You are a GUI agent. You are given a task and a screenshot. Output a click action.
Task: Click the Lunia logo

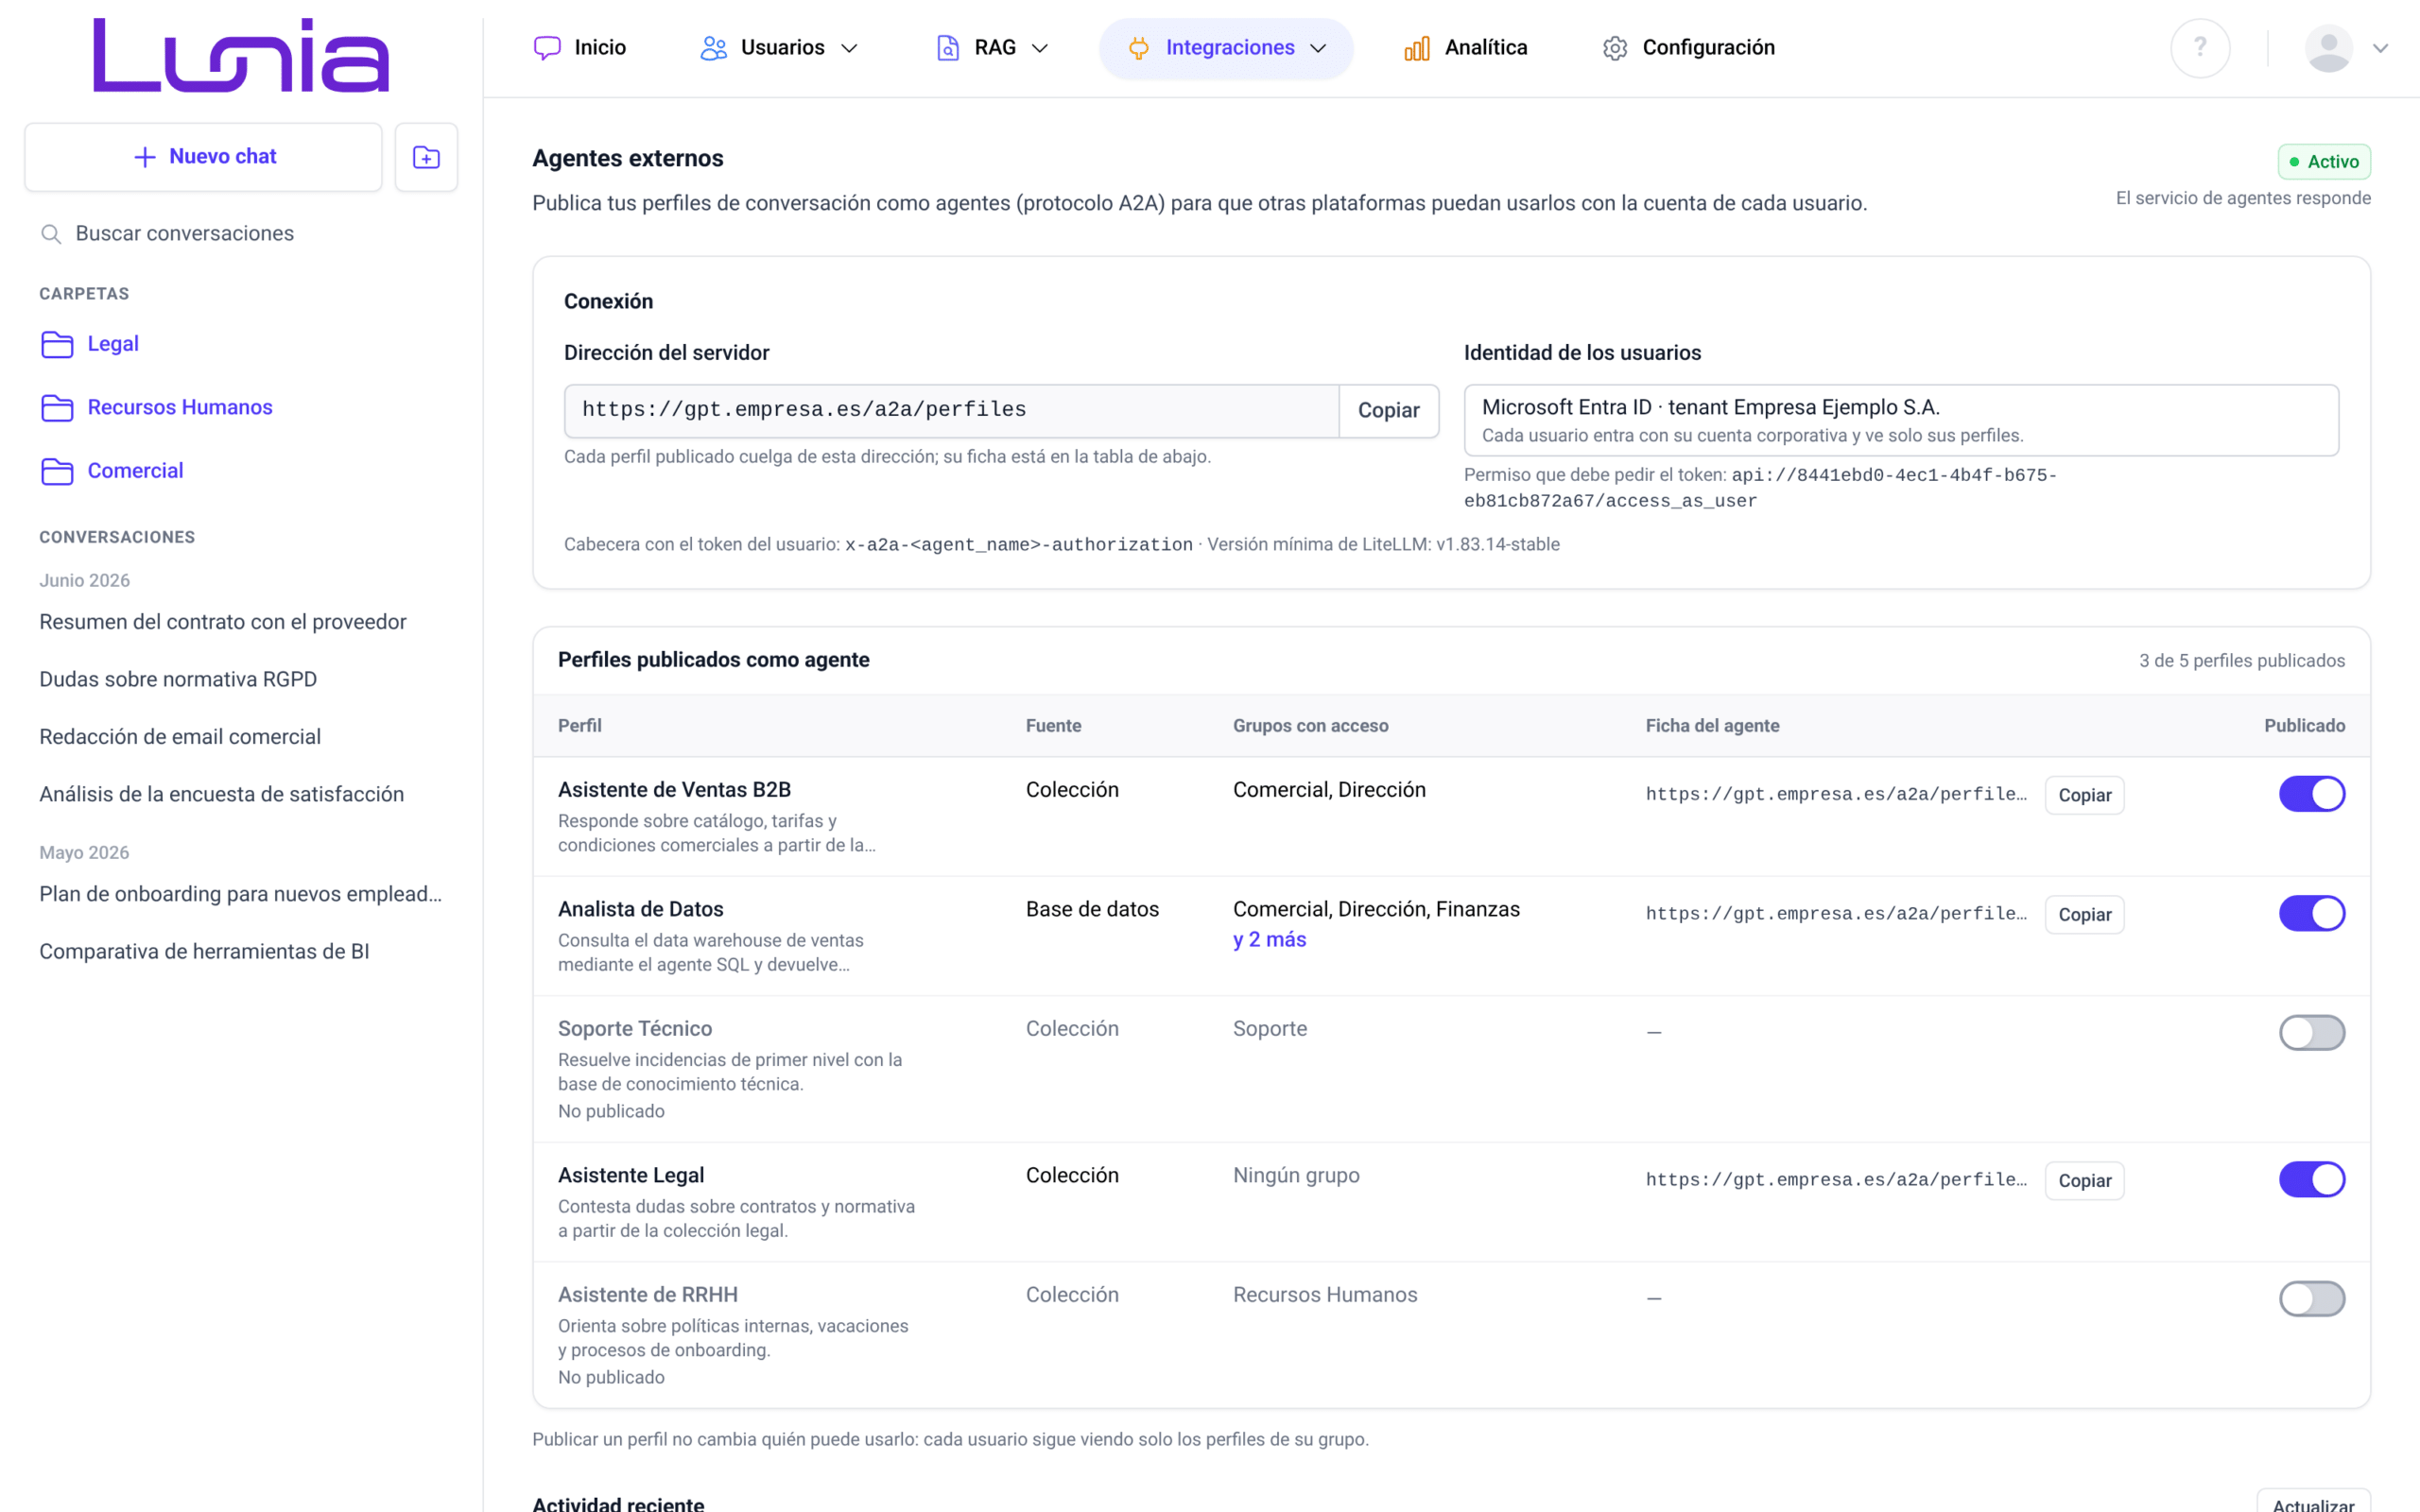241,55
